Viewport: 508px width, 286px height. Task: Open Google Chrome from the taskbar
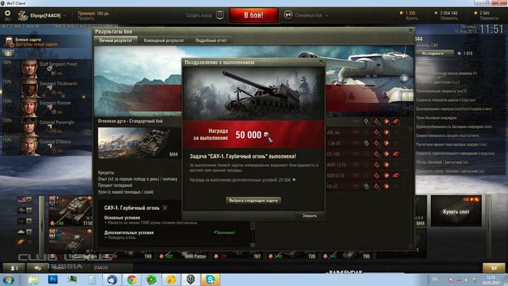pyautogui.click(x=131, y=279)
